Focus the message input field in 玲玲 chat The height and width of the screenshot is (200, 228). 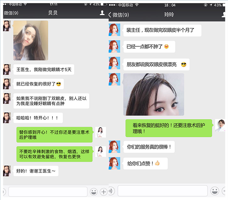pos(162,191)
